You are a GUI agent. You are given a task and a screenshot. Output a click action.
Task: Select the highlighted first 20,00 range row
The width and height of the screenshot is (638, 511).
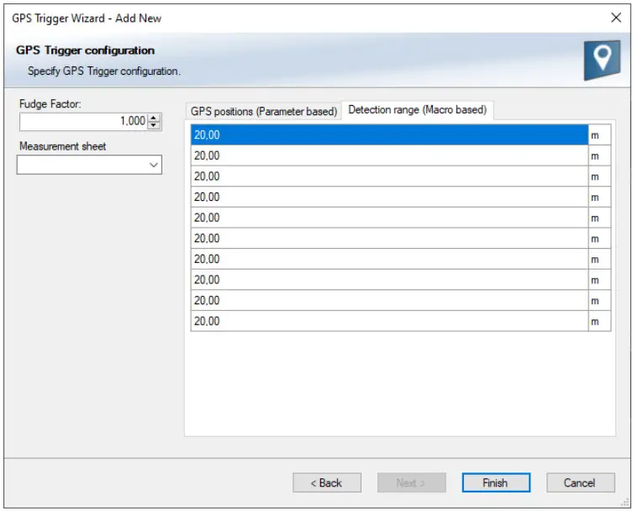tap(389, 134)
